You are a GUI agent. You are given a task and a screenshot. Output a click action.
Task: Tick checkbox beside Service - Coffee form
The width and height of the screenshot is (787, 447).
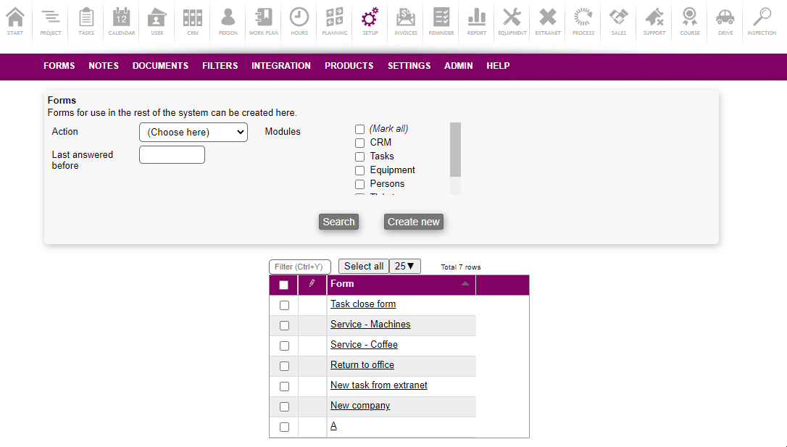(x=284, y=346)
